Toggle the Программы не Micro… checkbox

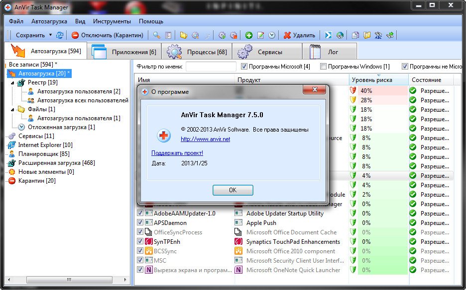pos(405,67)
